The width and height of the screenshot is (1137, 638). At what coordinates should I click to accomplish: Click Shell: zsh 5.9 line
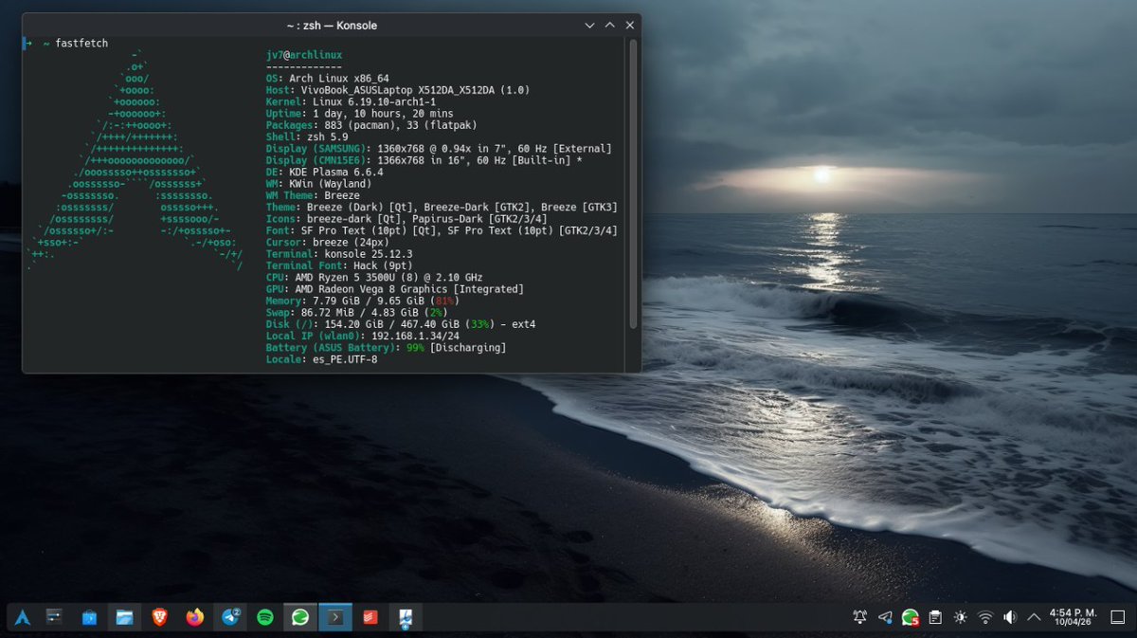307,137
